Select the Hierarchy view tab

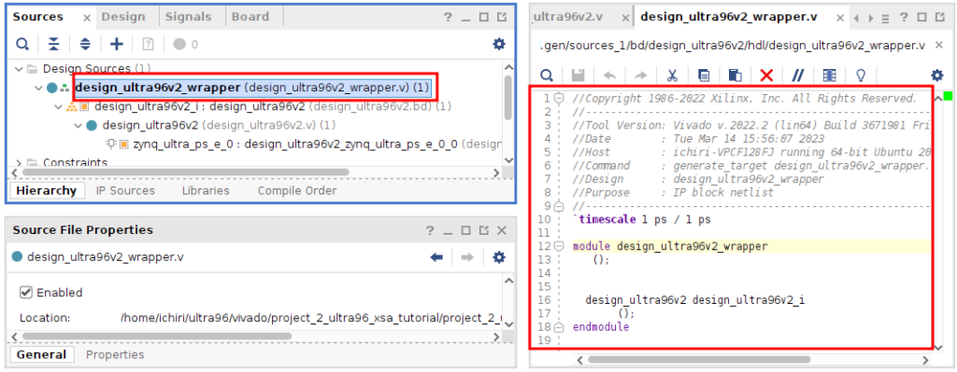[x=47, y=190]
